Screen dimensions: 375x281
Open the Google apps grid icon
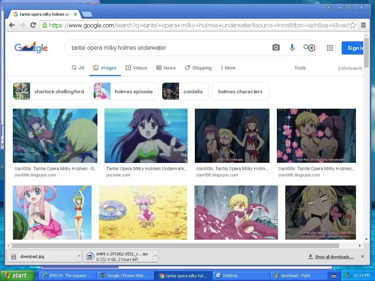[330, 48]
